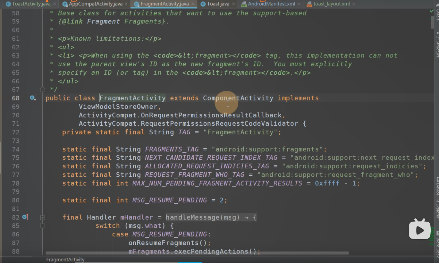Collapse the Javadoc comment fold marker at line 67

42,89
